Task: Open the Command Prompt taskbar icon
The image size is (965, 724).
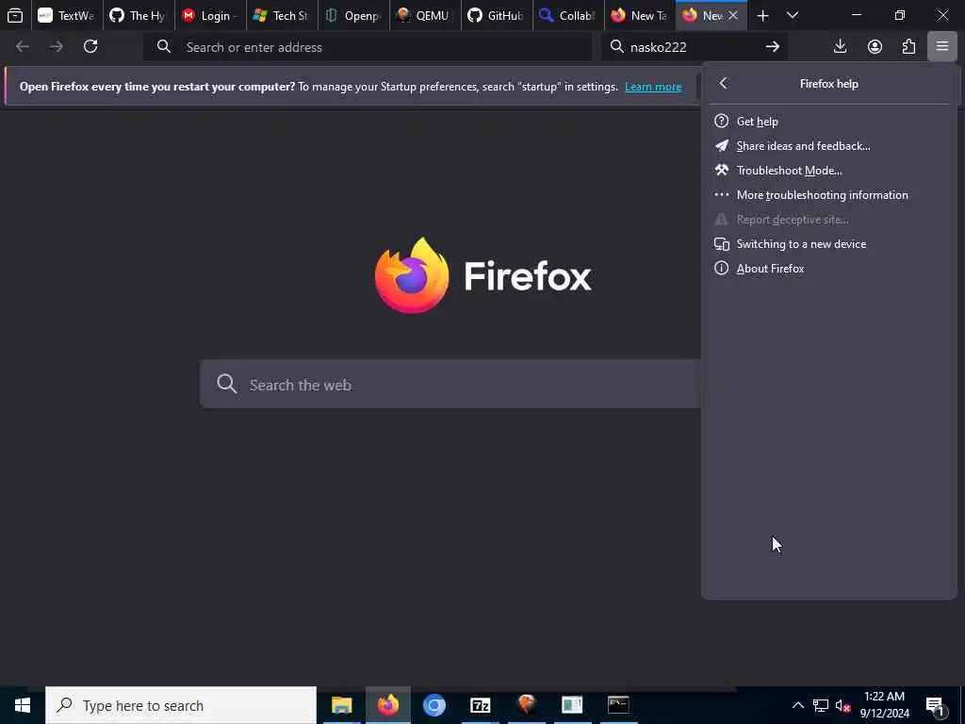Action: click(x=618, y=705)
